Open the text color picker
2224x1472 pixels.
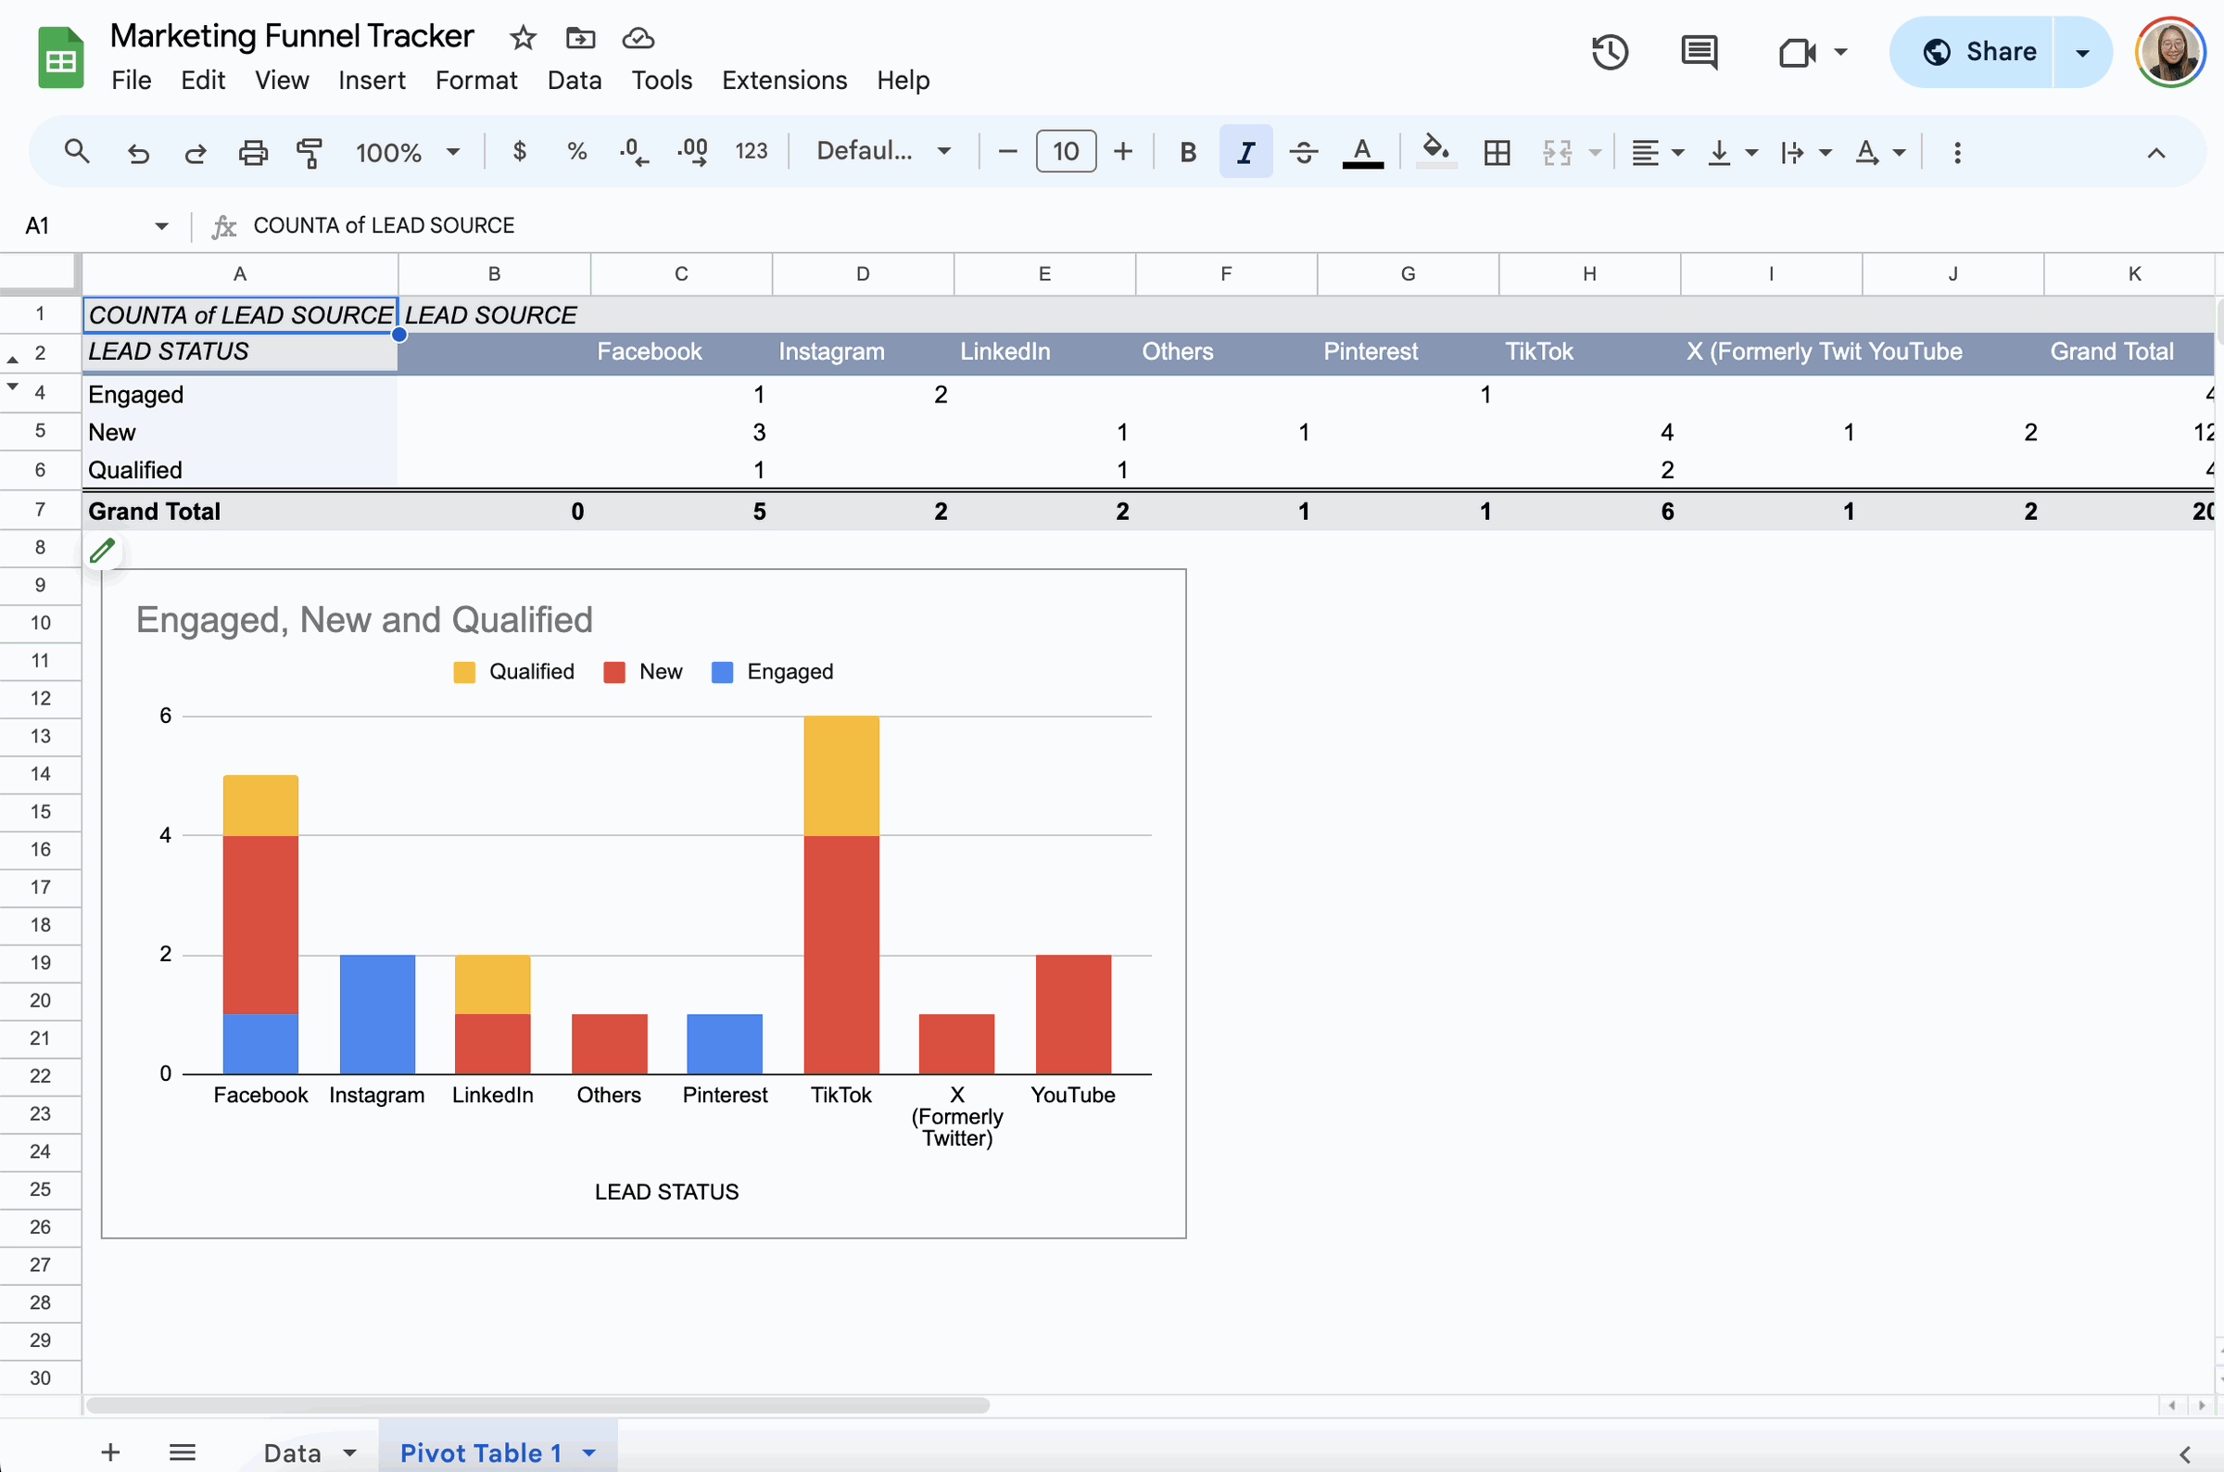[x=1362, y=151]
